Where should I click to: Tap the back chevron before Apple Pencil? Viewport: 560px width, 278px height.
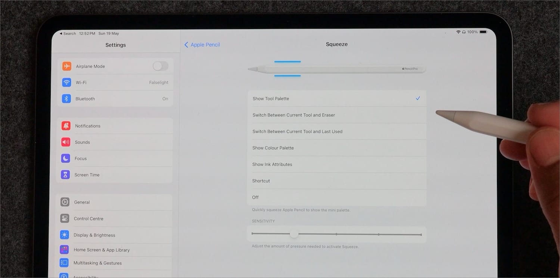(186, 45)
